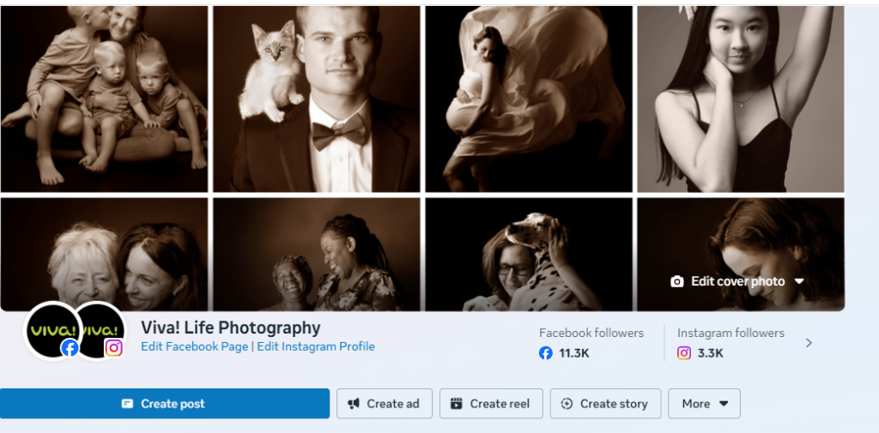
Task: View the maternity flowing fabric portrait
Action: [528, 98]
